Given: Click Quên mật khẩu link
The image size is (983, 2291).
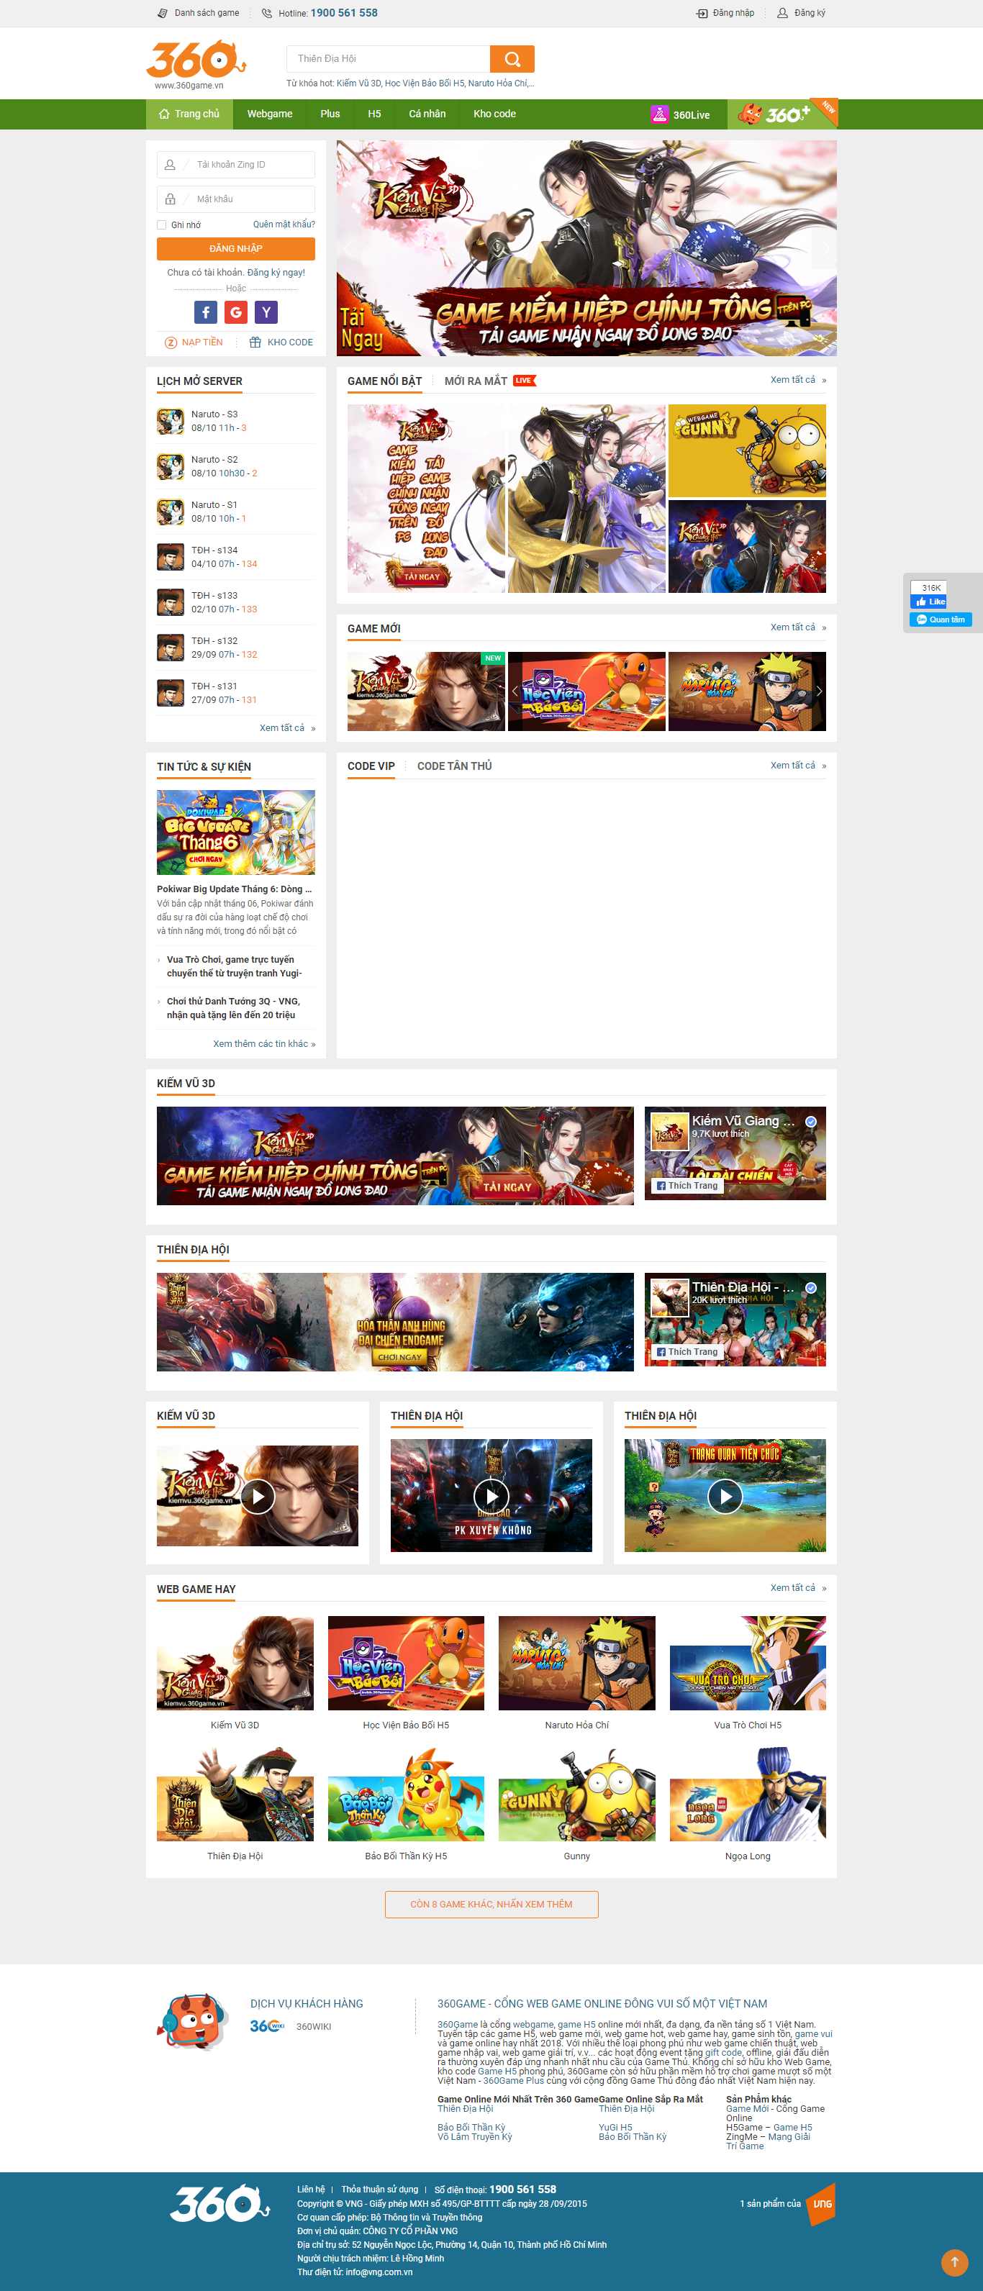Looking at the screenshot, I should point(284,224).
